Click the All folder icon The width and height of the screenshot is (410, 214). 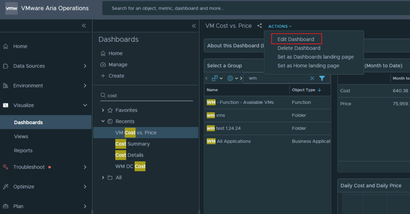point(110,178)
